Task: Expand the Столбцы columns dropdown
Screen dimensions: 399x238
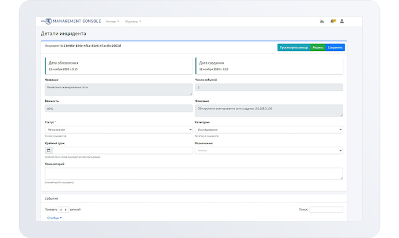Action: click(x=54, y=218)
